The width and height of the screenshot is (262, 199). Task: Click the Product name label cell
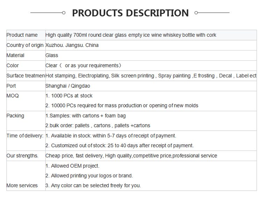click(22, 35)
